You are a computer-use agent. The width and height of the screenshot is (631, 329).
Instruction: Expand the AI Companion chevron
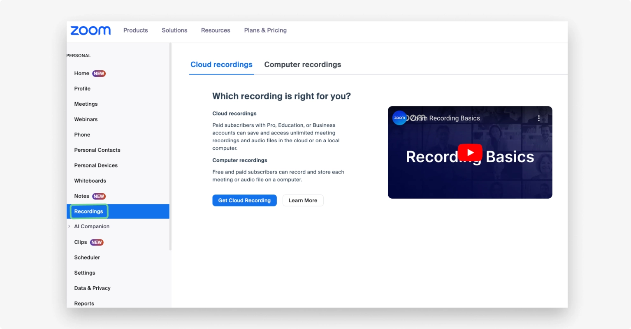point(69,226)
